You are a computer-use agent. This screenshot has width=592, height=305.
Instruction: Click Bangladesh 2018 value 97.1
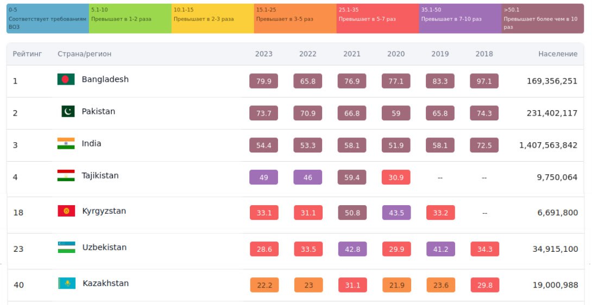point(484,81)
